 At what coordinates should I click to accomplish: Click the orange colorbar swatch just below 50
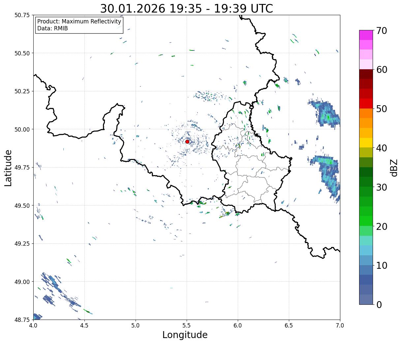366,113
